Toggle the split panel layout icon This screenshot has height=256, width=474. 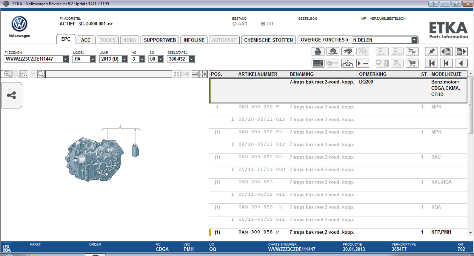tap(194, 74)
